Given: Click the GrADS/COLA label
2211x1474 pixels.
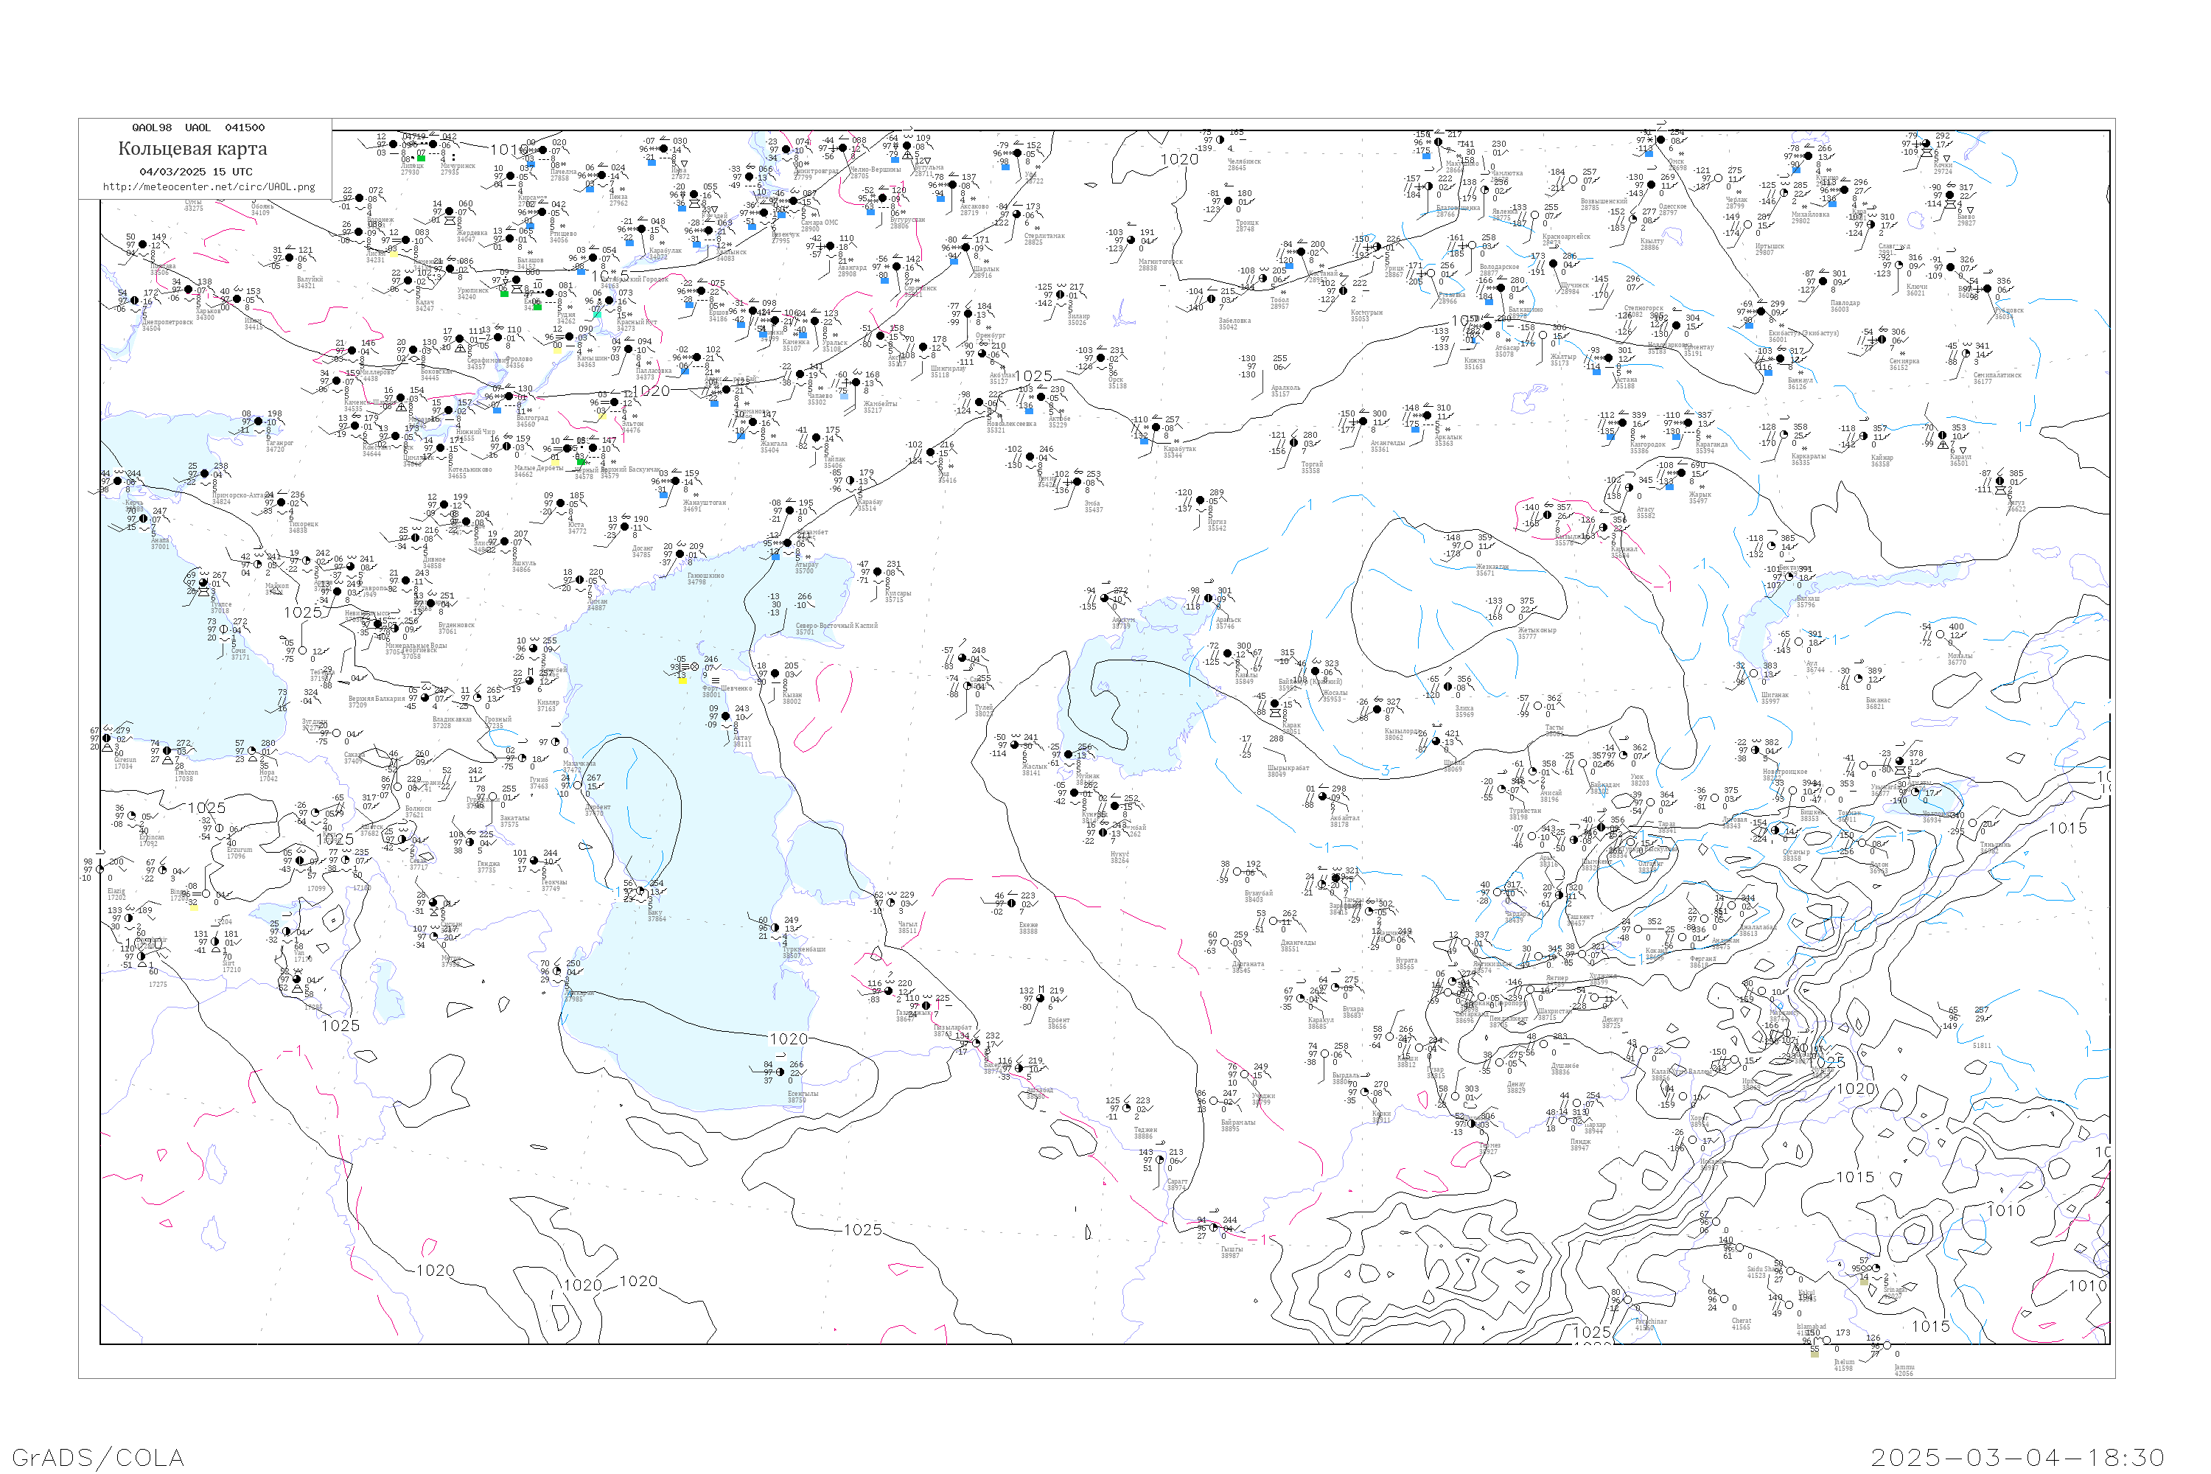Looking at the screenshot, I should 98,1457.
